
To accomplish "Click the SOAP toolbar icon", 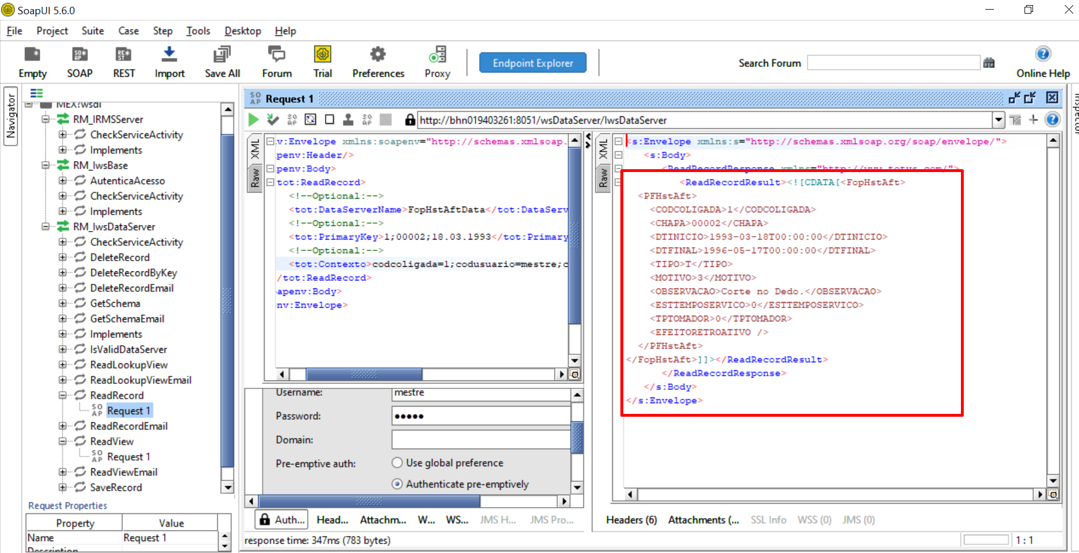I will coord(79,62).
